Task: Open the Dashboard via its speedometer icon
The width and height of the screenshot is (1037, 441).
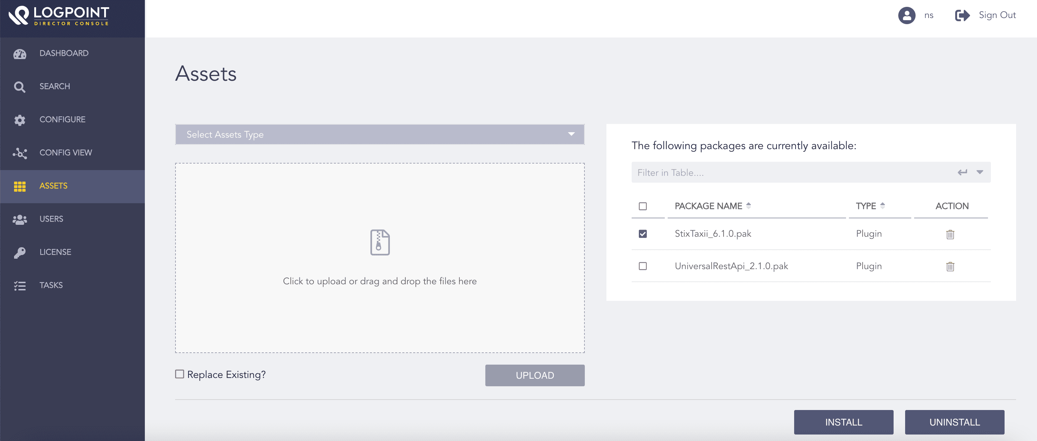Action: coord(20,53)
